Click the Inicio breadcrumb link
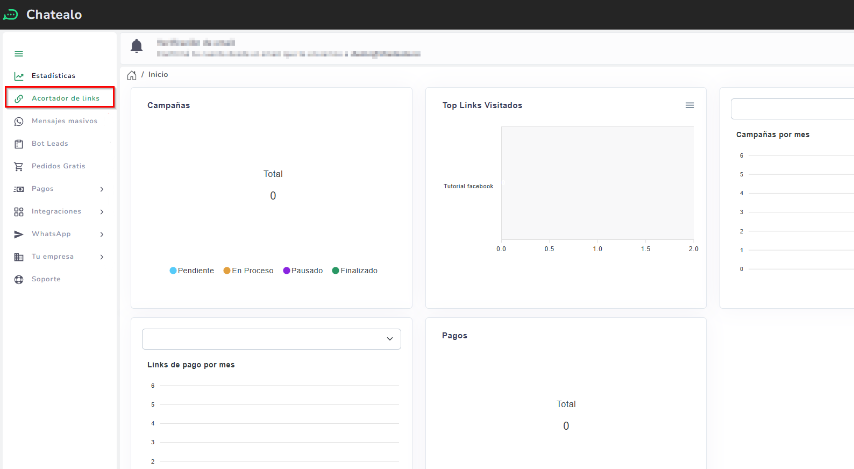Image resolution: width=854 pixels, height=469 pixels. 158,75
